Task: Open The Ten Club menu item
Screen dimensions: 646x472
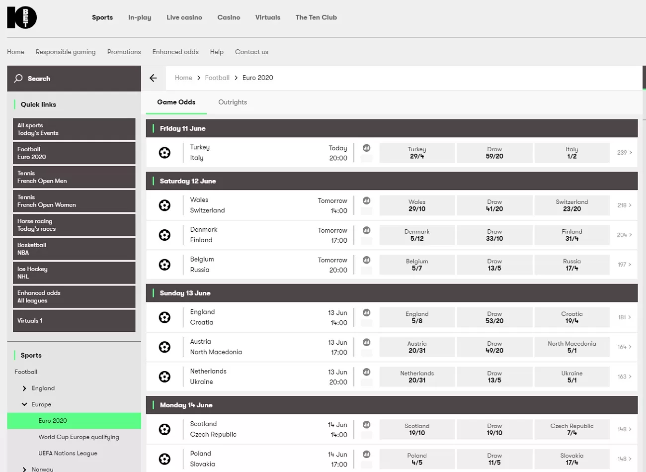Action: tap(316, 17)
